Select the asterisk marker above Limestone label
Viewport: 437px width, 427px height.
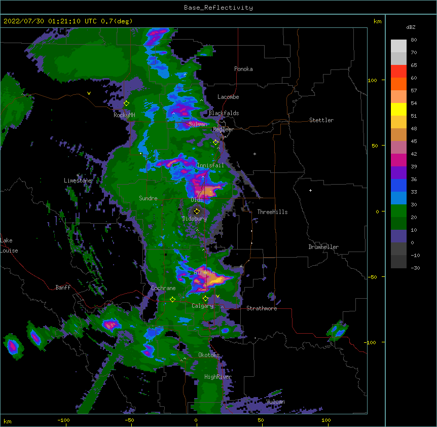coord(78,175)
